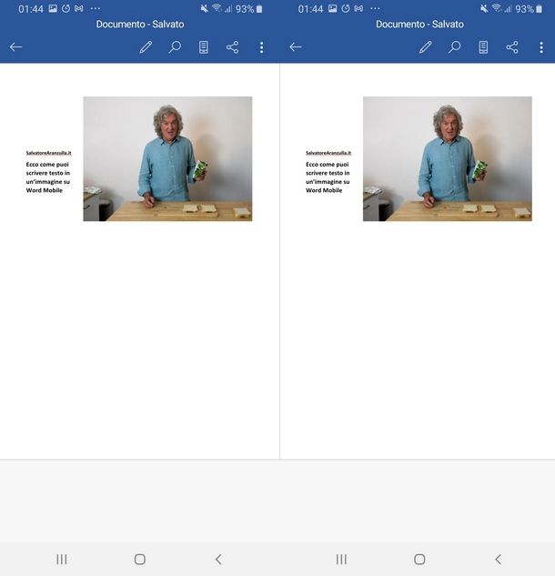Switch to mobile reading view in left screen

(x=204, y=47)
